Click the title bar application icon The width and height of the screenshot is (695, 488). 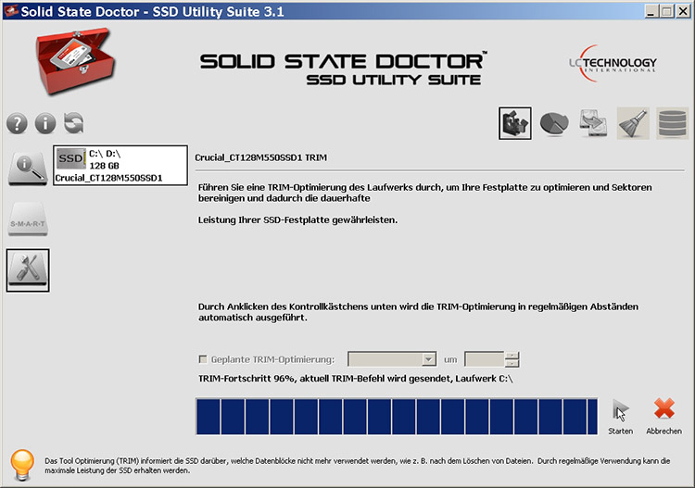click(10, 11)
